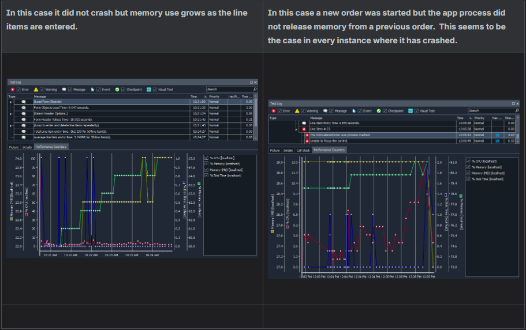Toggle the % CPU [localhost] checkbox in right chart
526x330 pixels.
coord(468,161)
